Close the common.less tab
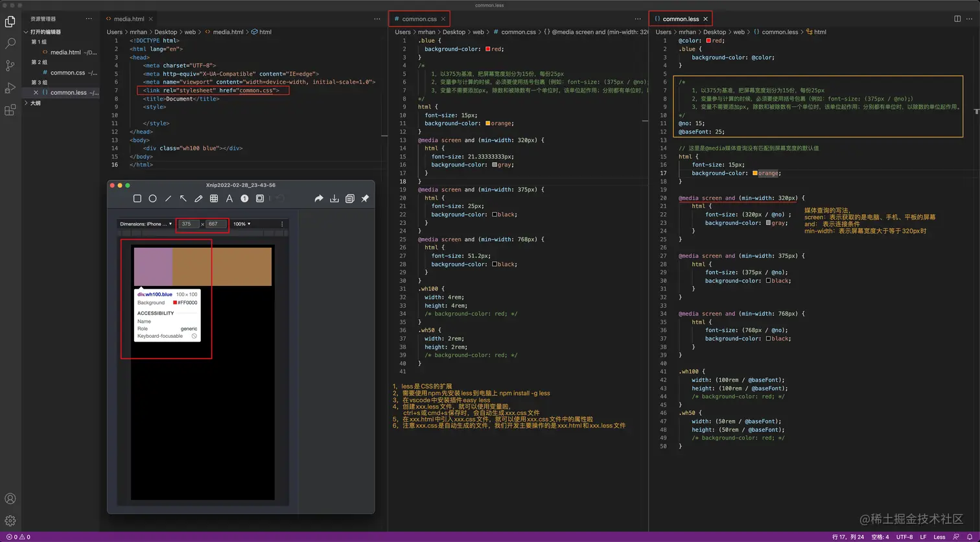The image size is (980, 542). coord(706,19)
